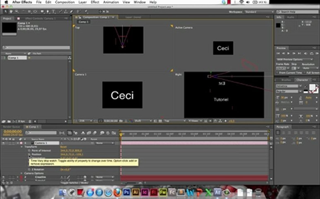Viewport: 320px width, 199px height.
Task: Switch to the Render Queue tab
Action: pyautogui.click(x=12, y=127)
